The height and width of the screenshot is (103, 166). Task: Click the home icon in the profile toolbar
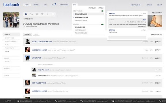pos(26,14)
